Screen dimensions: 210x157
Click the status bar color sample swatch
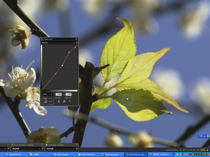click(203, 150)
